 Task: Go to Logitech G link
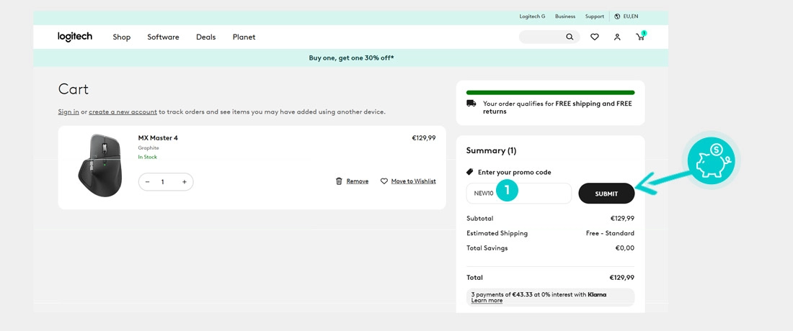(x=532, y=16)
